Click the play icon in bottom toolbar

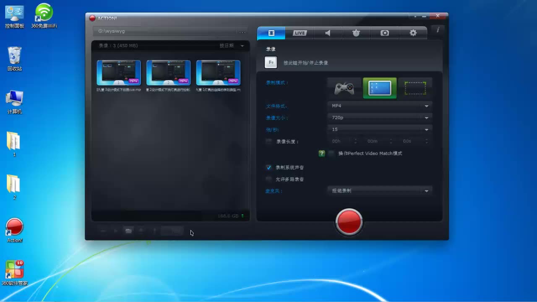(x=116, y=231)
